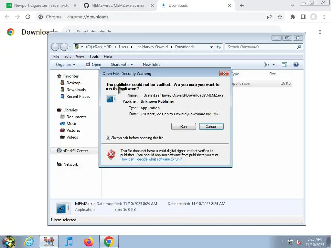Viewport: 331px width, 248px height.
Task: Uncheck Always ask before opening this file
Action: coord(108,138)
